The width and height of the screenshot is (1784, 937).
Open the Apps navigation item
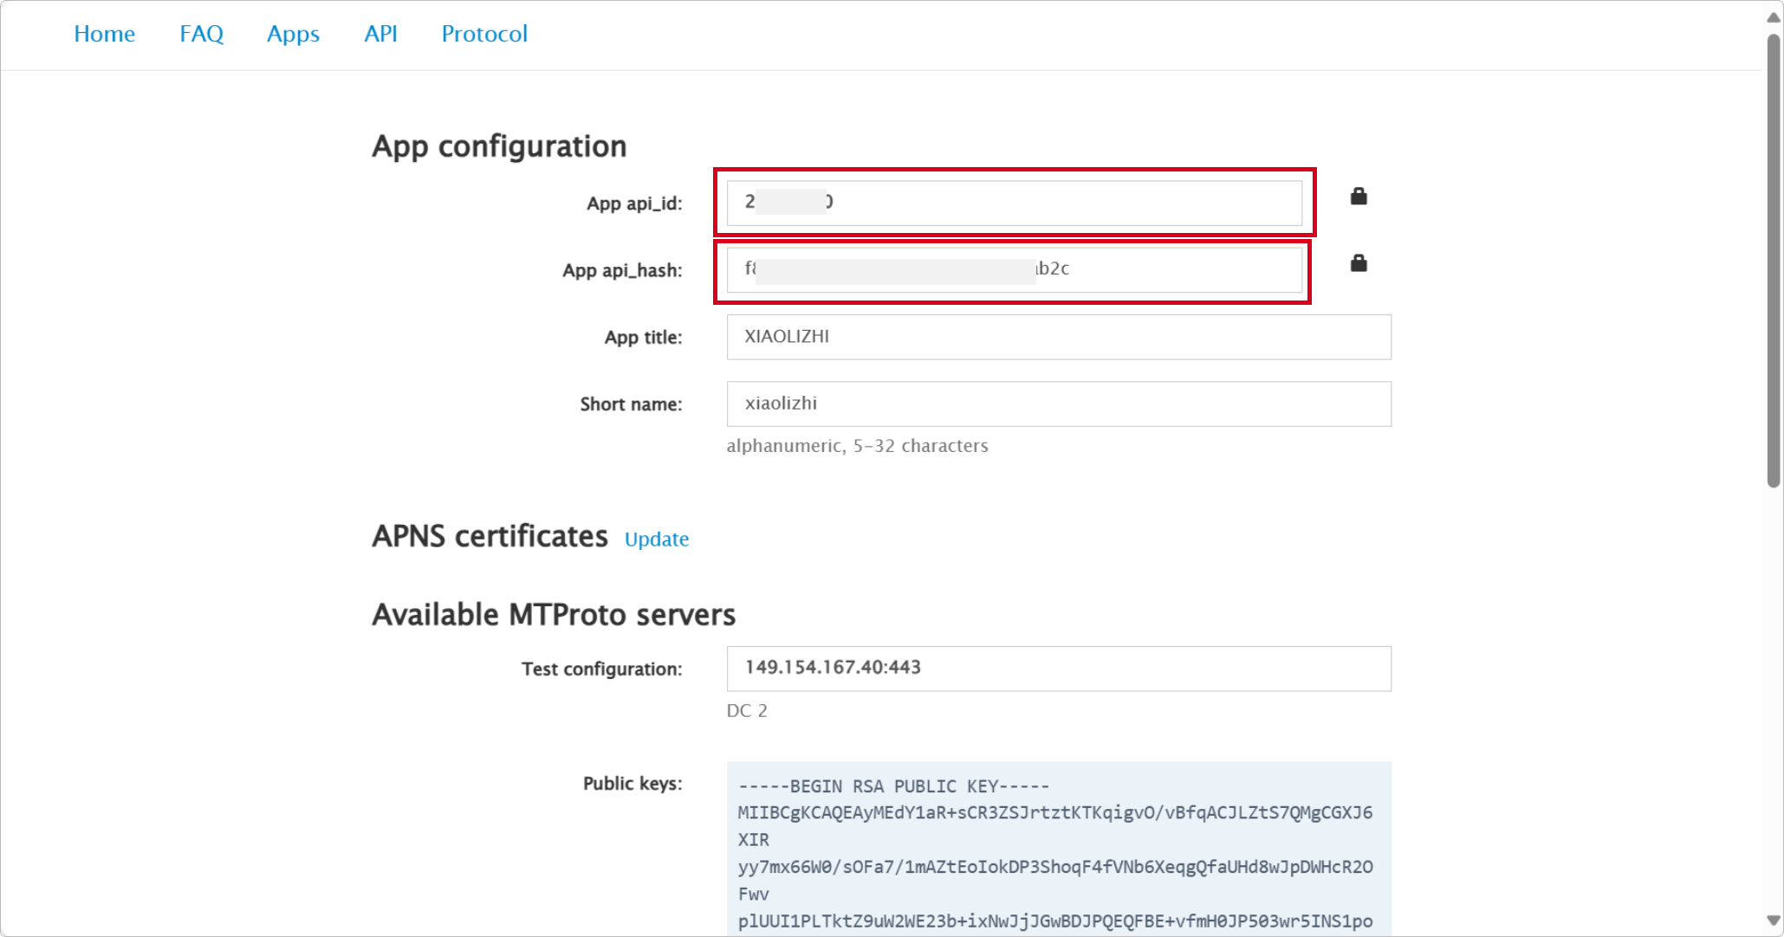pos(293,34)
